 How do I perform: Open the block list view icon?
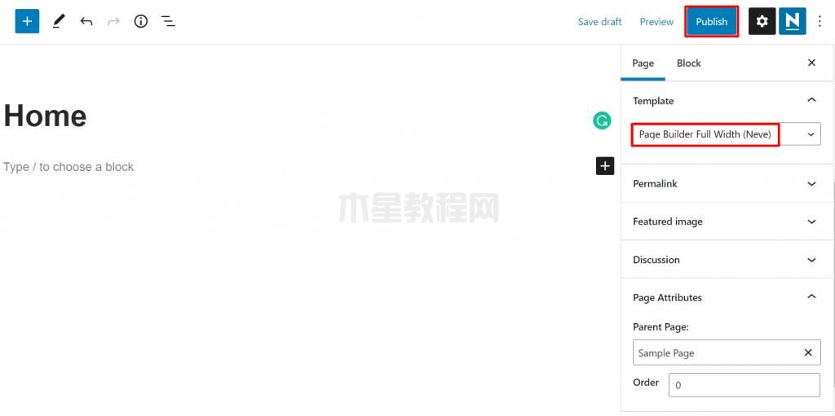point(168,21)
